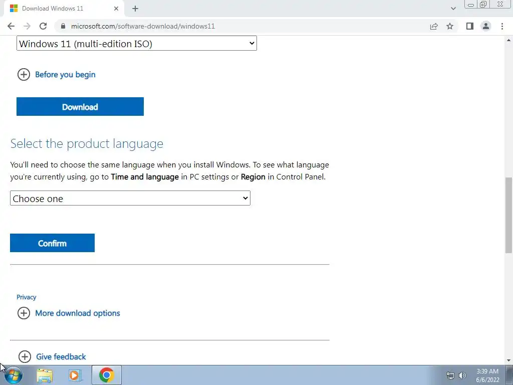Open Windows Explorer from taskbar

(x=45, y=375)
